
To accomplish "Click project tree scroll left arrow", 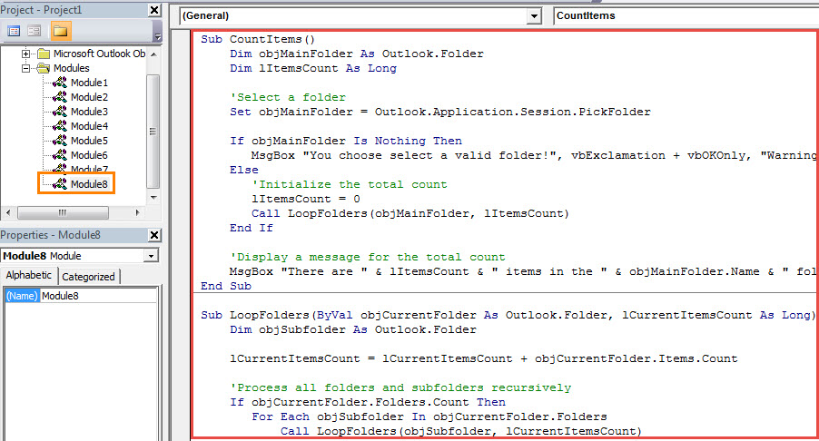I will point(8,213).
